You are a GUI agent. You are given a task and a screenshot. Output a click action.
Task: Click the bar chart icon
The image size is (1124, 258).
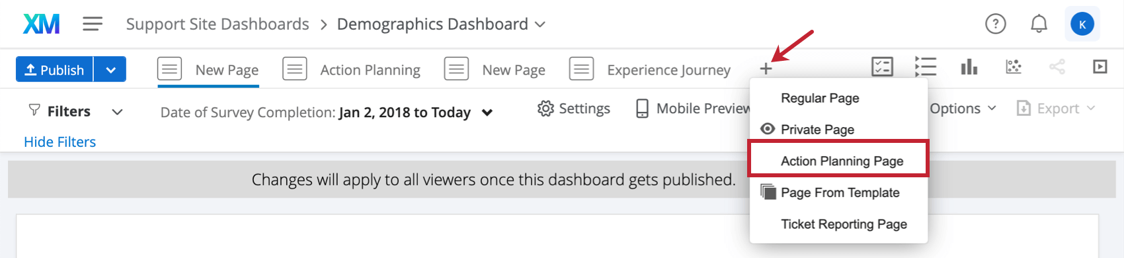(969, 67)
